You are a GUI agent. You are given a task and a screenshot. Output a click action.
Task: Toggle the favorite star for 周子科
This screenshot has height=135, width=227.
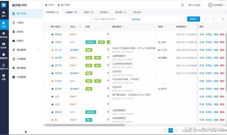pyautogui.click(x=52, y=66)
